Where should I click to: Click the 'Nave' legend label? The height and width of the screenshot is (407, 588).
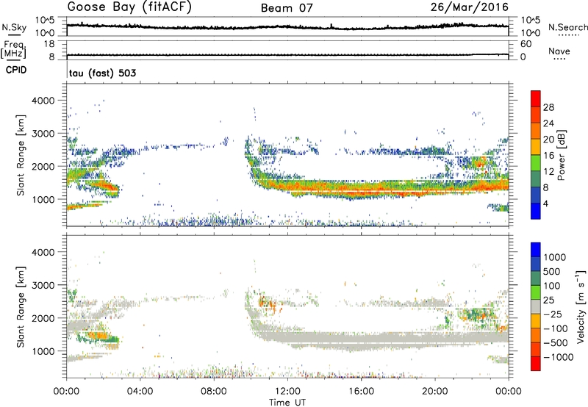pyautogui.click(x=559, y=51)
